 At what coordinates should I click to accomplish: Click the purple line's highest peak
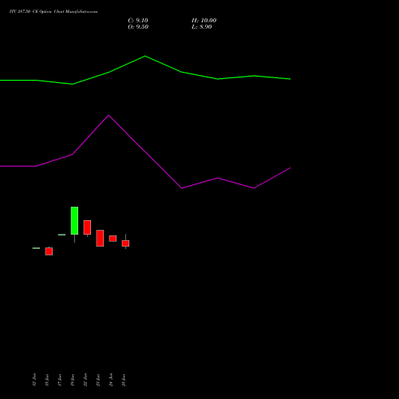point(109,116)
